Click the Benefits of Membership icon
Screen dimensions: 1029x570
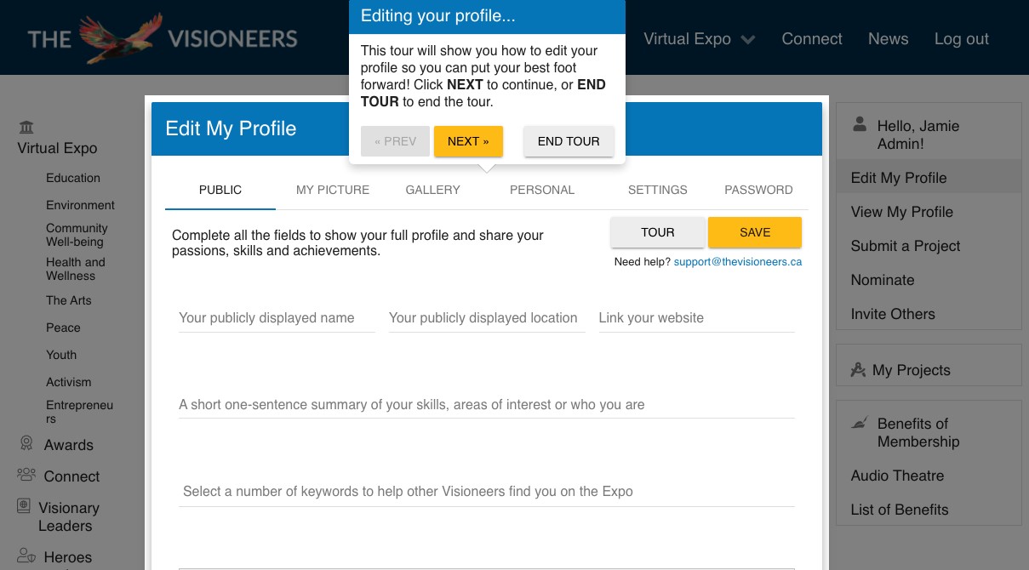860,423
